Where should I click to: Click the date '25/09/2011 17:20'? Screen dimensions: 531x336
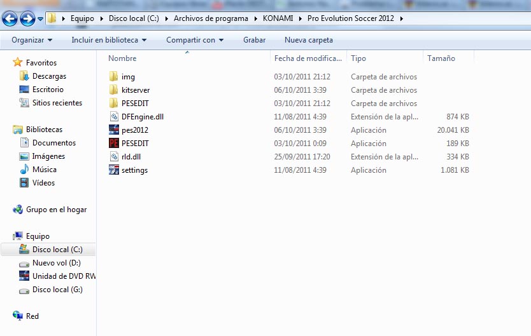pos(302,157)
